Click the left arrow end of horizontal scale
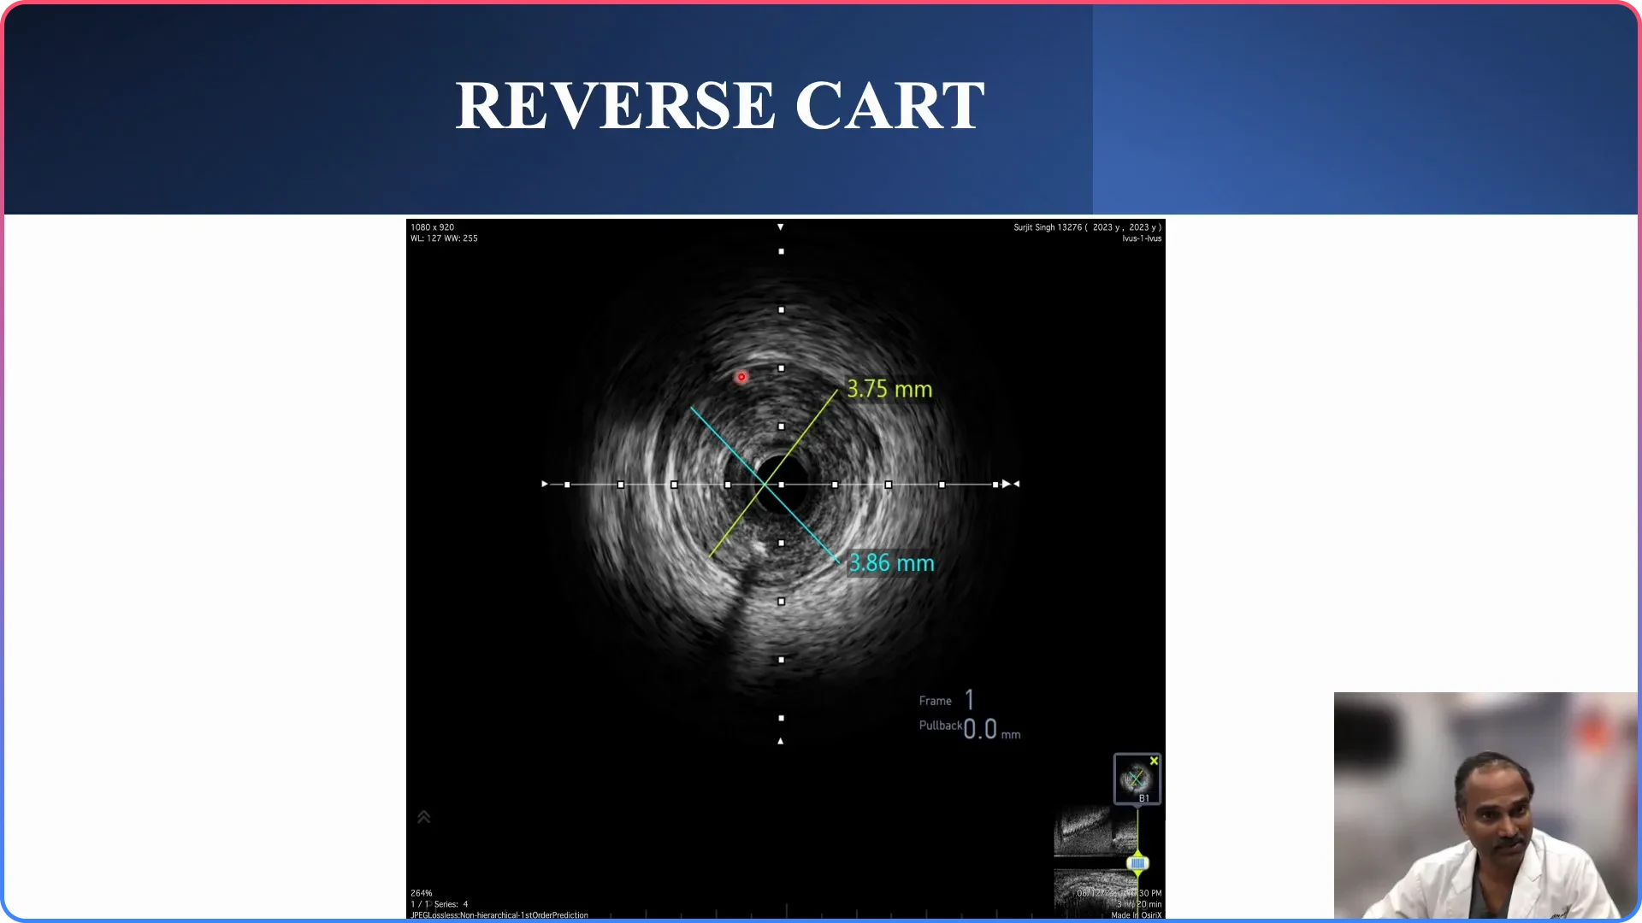 point(545,485)
